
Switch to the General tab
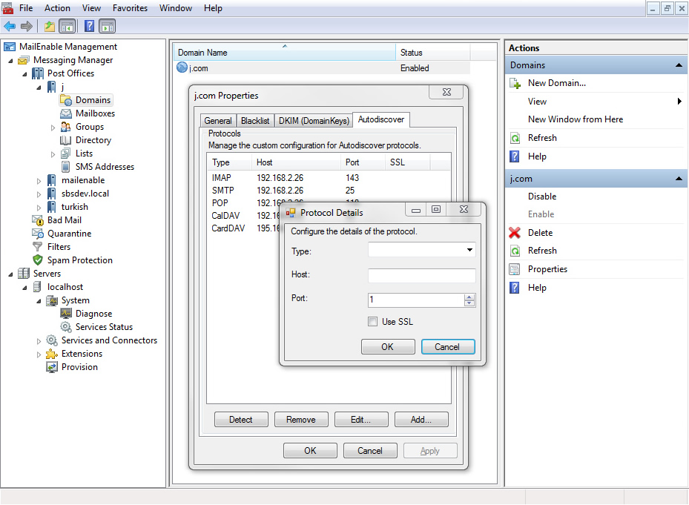tap(218, 120)
